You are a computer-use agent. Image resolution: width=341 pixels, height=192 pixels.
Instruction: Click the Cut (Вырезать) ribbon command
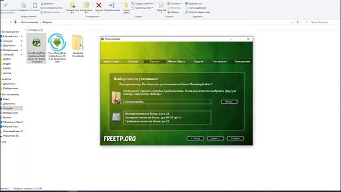(x=47, y=4)
